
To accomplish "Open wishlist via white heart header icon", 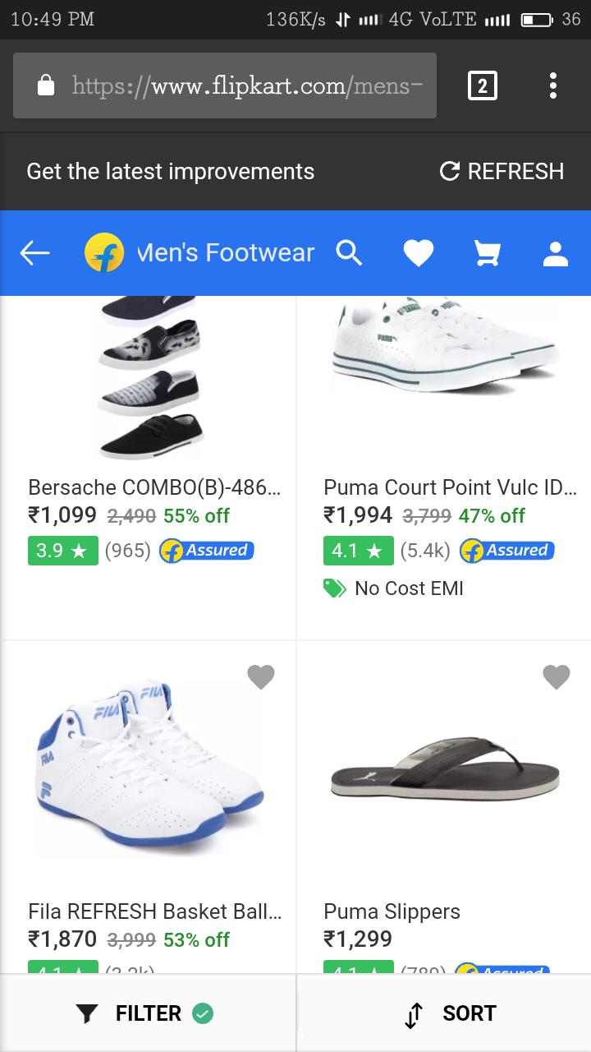I will coord(419,253).
